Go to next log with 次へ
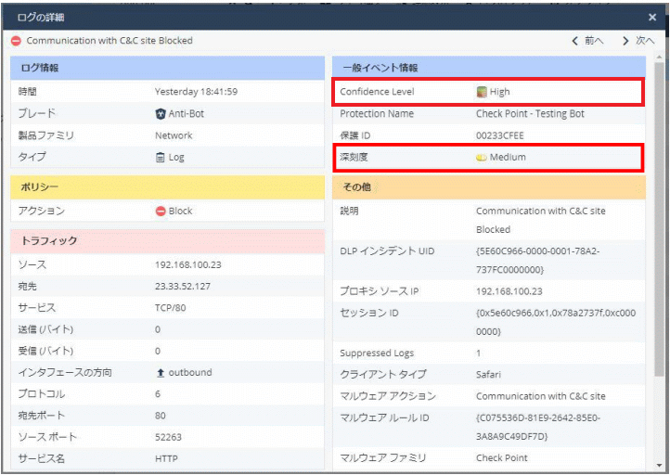Screen dimensions: 670x475 638,41
